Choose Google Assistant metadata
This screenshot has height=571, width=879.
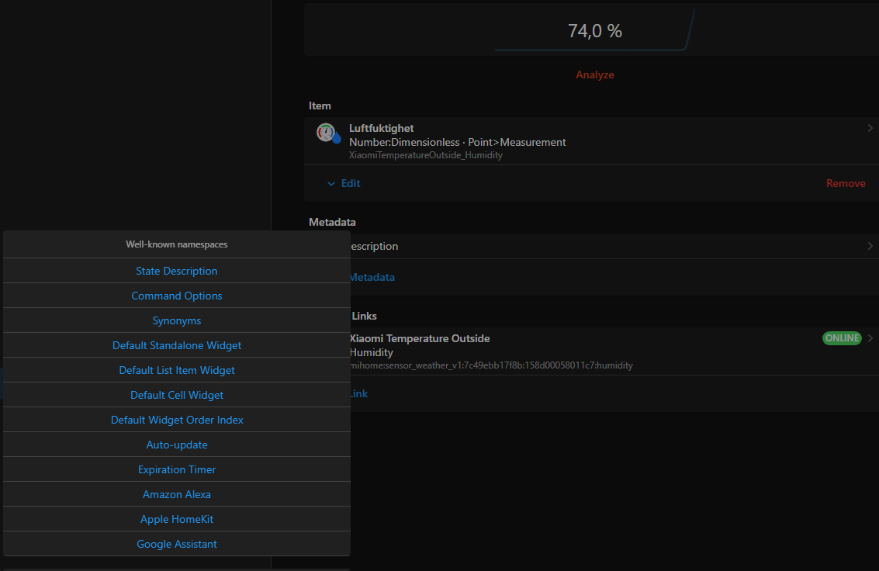pyautogui.click(x=177, y=544)
